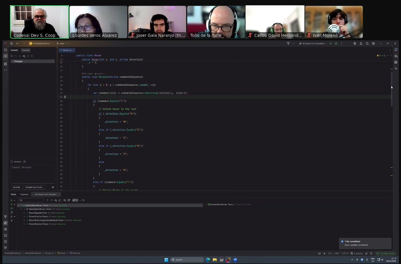Rerun tests using the refresh icon in test toolbar
This screenshot has height=264, width=401.
(47, 200)
